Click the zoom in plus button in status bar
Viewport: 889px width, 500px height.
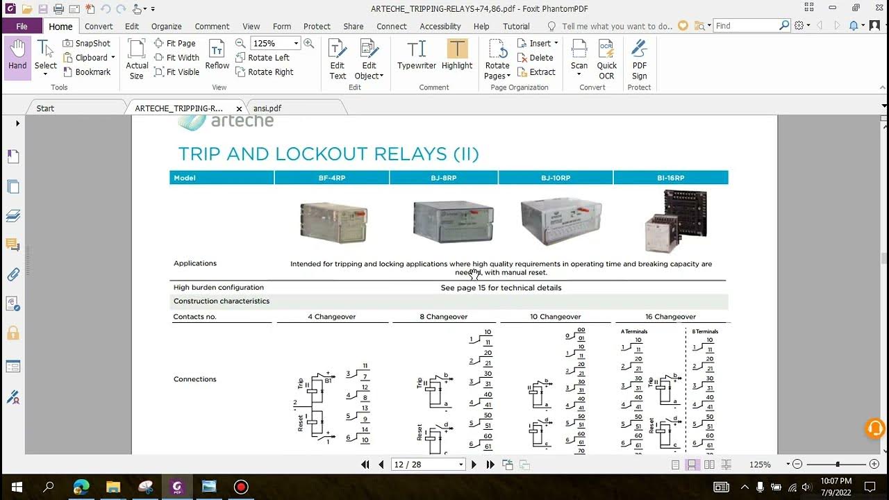point(874,465)
